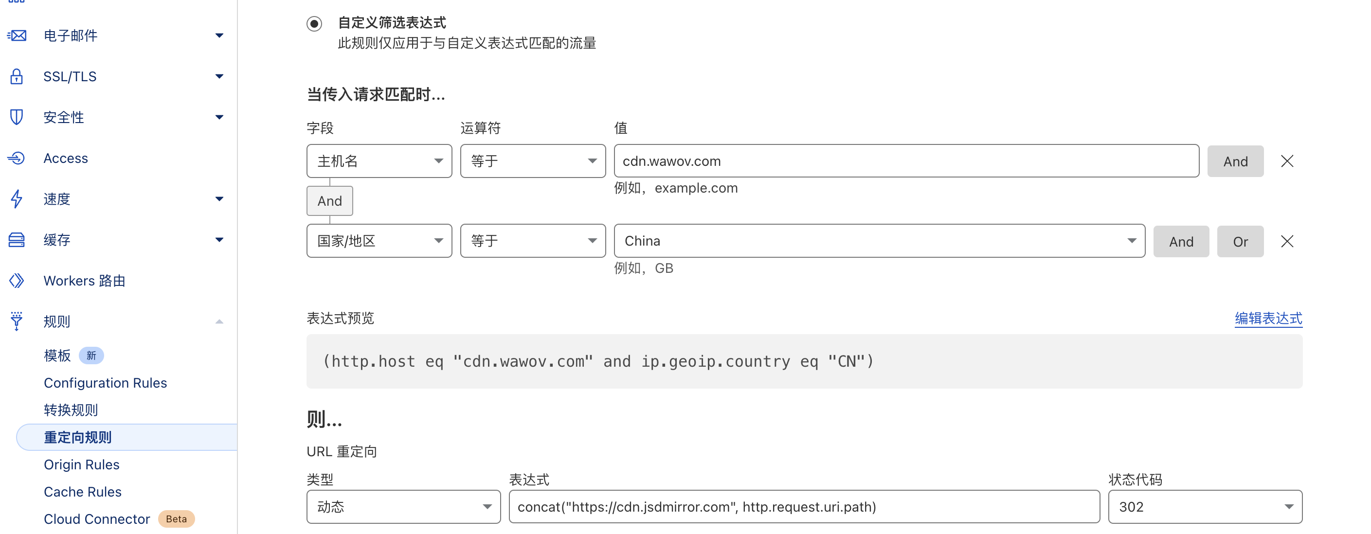The width and height of the screenshot is (1371, 534).
Task: Delete the China country condition row
Action: tap(1287, 242)
